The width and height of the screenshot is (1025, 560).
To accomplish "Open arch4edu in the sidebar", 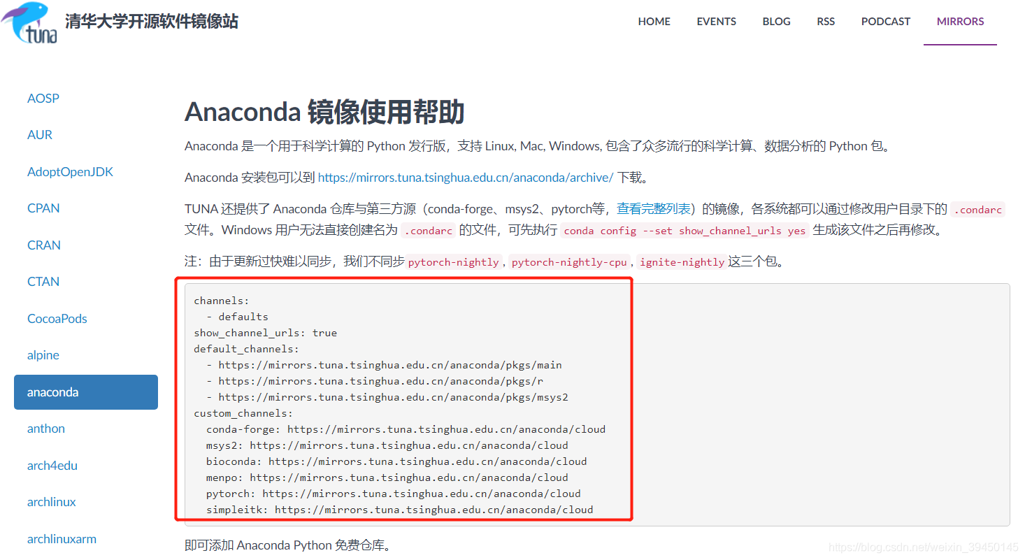I will [52, 466].
